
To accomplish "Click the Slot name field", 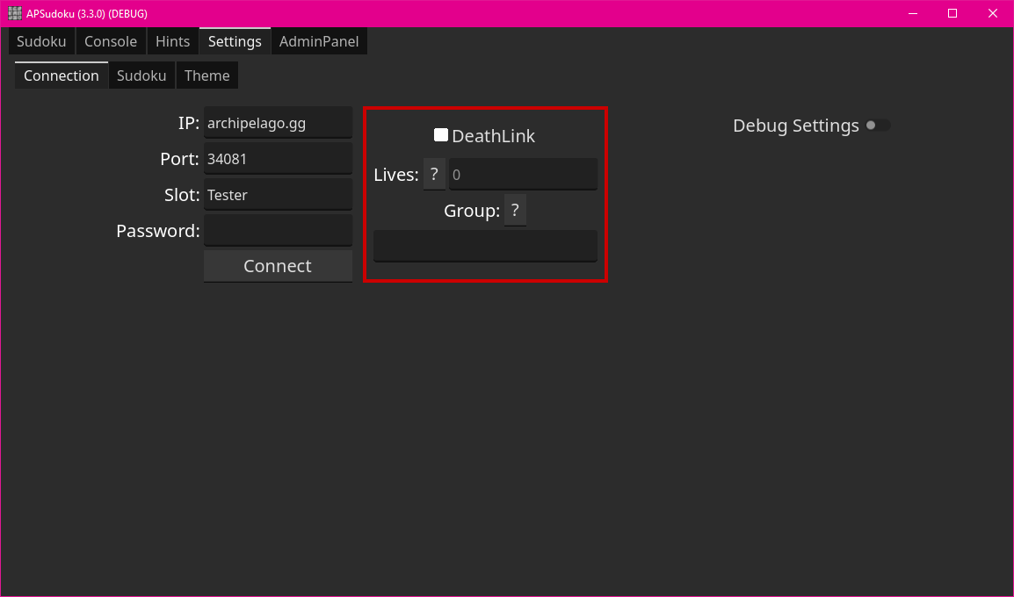I will (278, 195).
